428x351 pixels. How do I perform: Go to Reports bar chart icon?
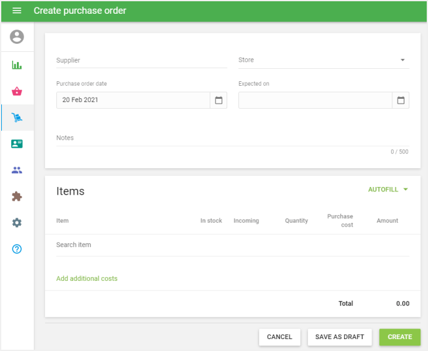(x=17, y=65)
